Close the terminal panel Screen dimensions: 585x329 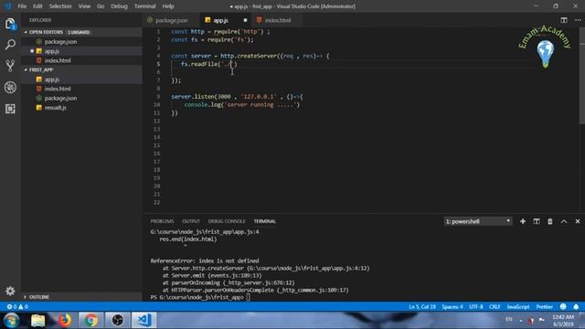578,221
